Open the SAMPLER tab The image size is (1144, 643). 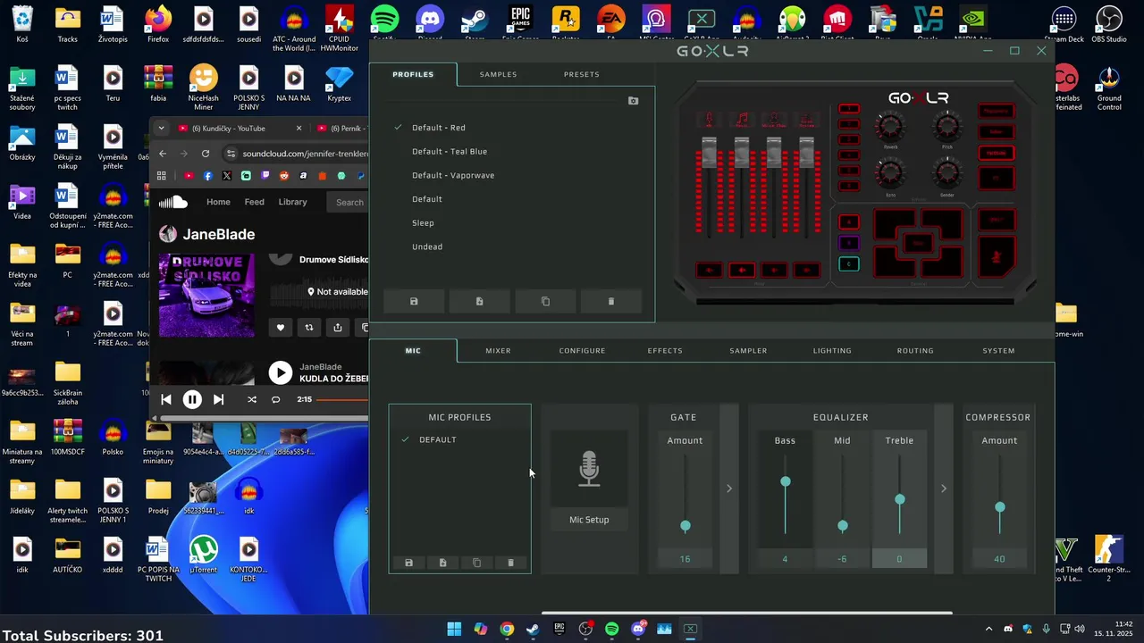(748, 351)
